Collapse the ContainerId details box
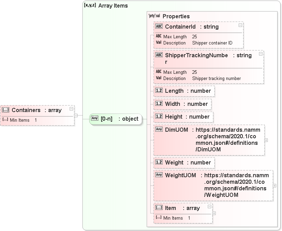Image resolution: width=282 pixels, height=231 pixels. coord(240,25)
